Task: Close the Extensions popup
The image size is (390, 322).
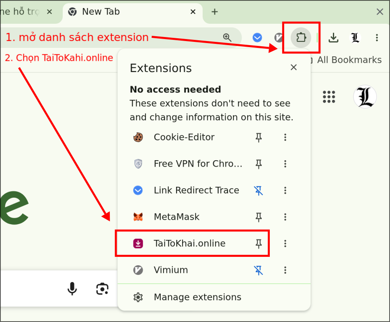Action: point(294,67)
